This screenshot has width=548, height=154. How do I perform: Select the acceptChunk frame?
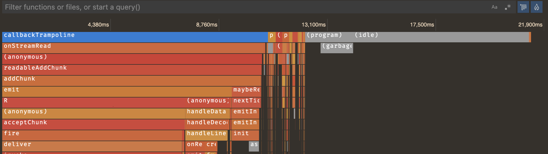(x=93, y=125)
